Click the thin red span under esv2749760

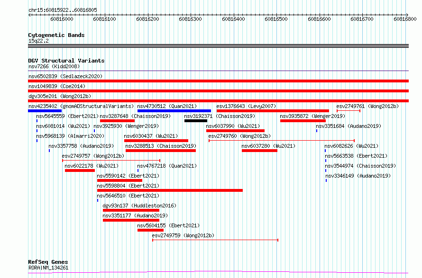pyautogui.click(x=282, y=141)
